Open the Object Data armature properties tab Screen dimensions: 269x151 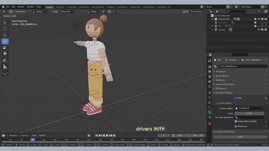210,107
